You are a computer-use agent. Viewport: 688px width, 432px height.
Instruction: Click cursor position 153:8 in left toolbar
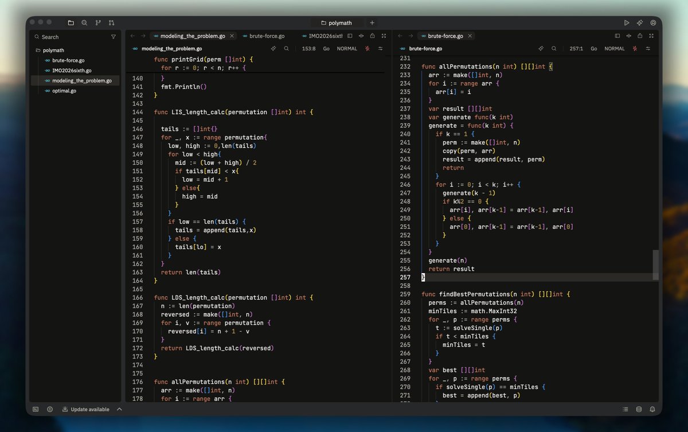point(309,49)
